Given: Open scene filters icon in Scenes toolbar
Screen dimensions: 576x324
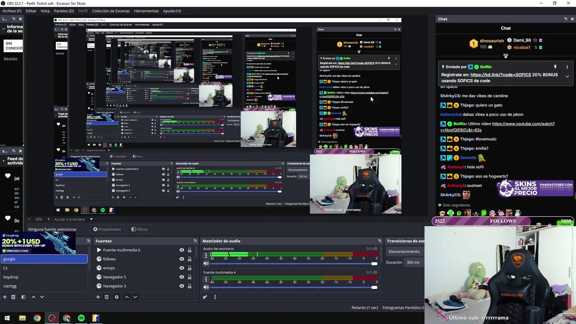Looking at the screenshot, I should pos(23,297).
